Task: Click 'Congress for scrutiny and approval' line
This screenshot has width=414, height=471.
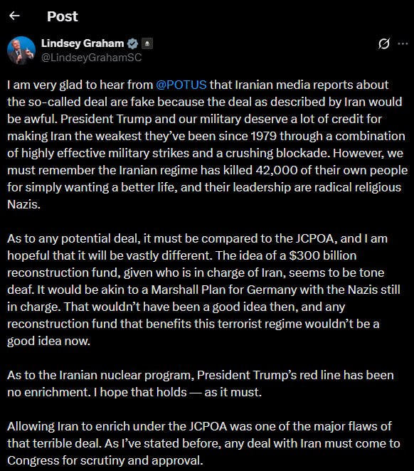Action: click(105, 460)
